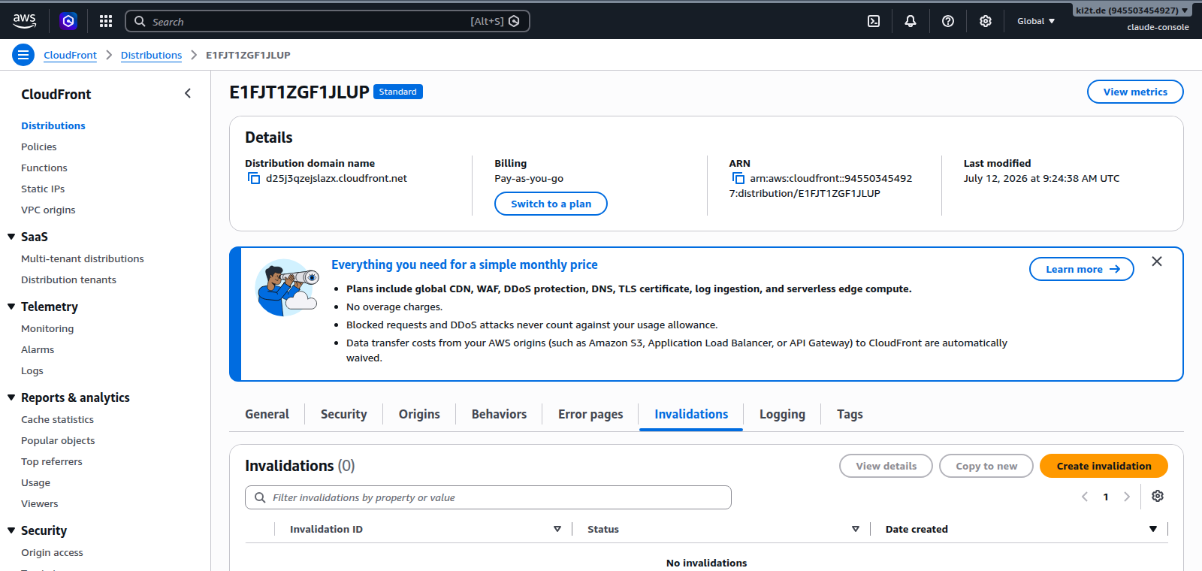
Task: Focus the Filter invalidations field
Action: (488, 497)
